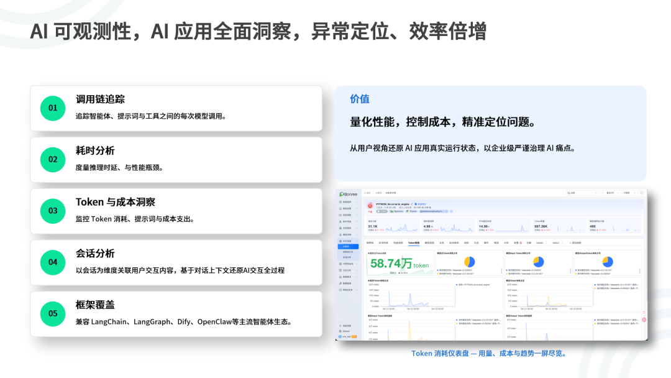Click the Token 消耗仪表盘 caption below screenshot
Screen dimensions: 671x378
click(489, 354)
